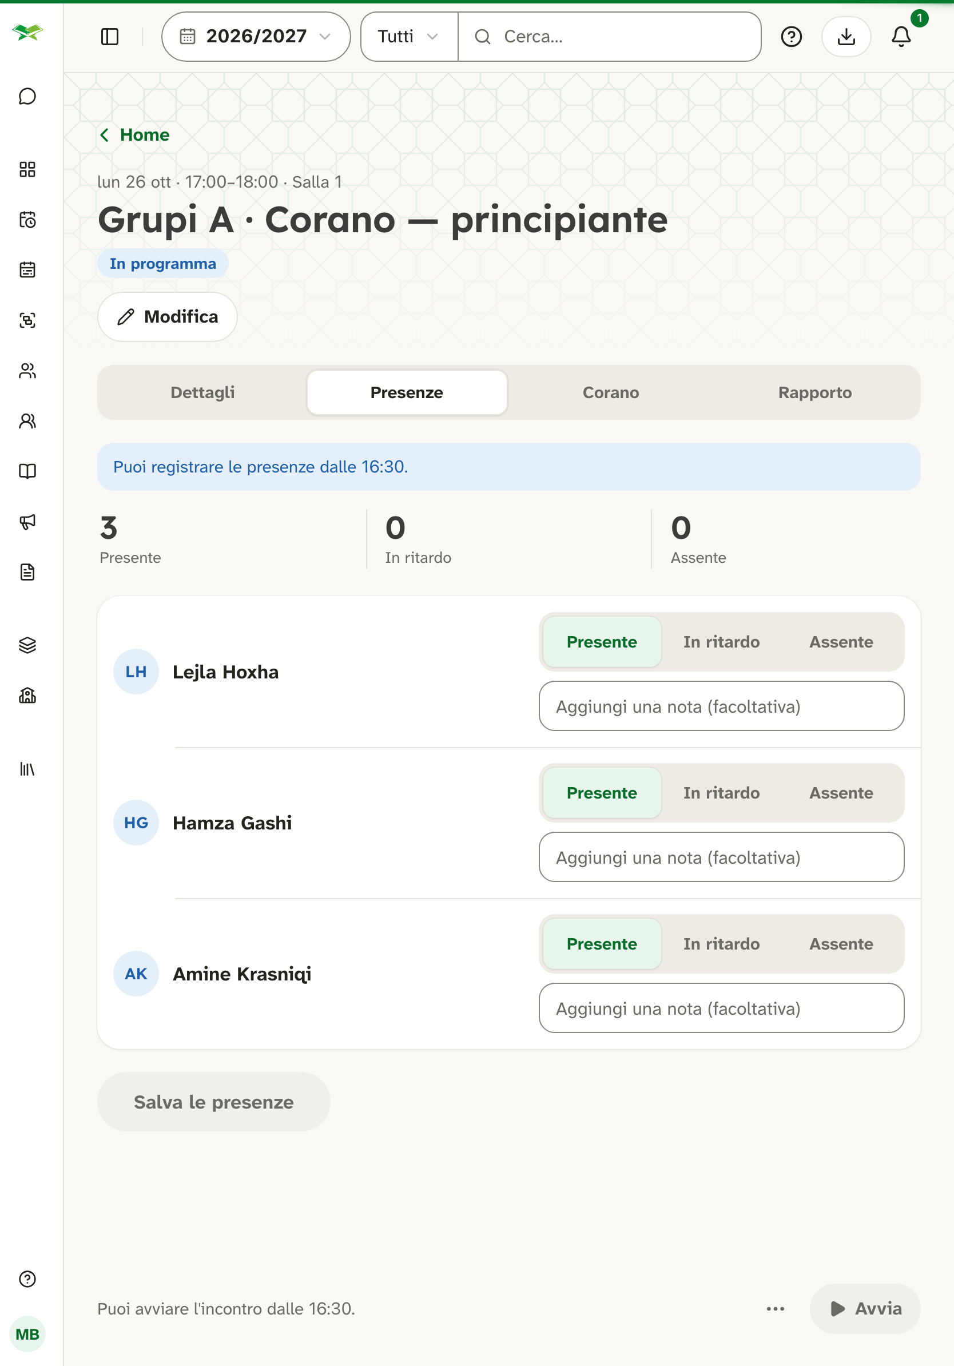Screen dimensions: 954x1366
Task: Click the help icon in the sidebar bottom
Action: tap(27, 1279)
